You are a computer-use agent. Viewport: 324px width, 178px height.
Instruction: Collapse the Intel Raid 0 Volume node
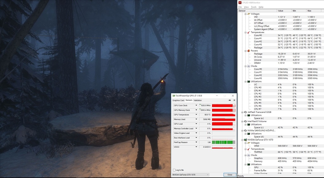tap(242, 121)
